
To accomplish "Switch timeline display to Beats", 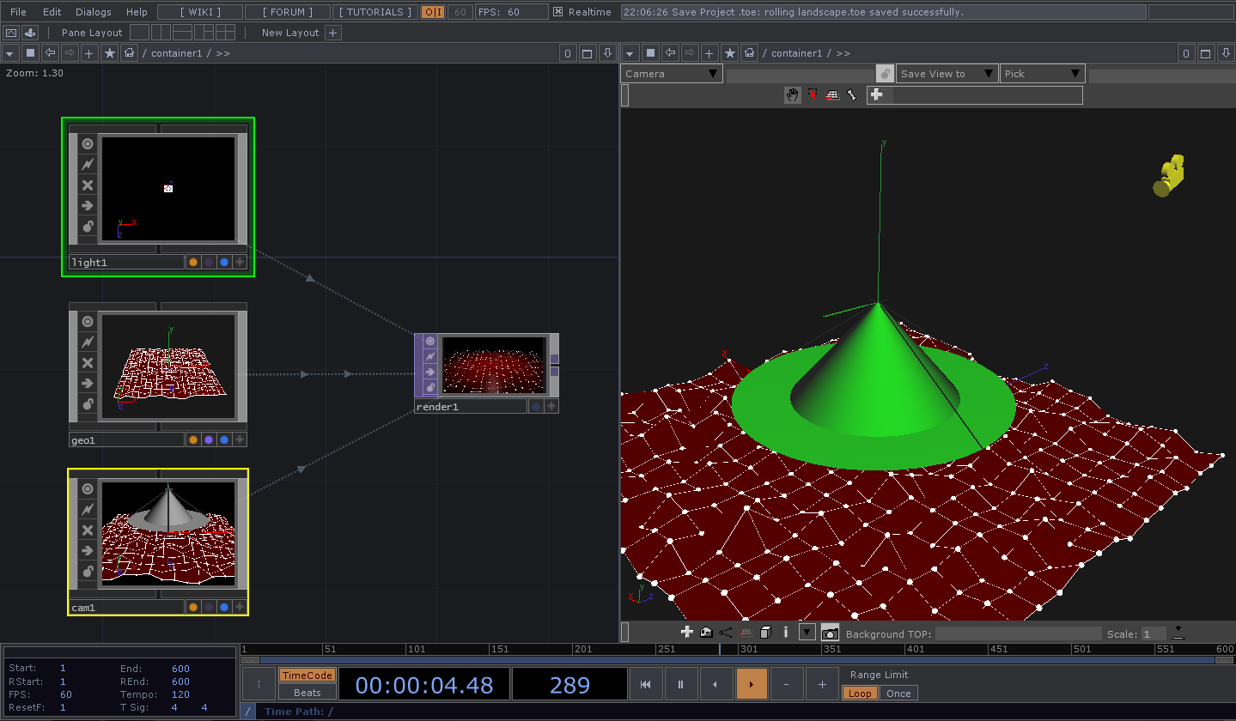I will tap(307, 693).
